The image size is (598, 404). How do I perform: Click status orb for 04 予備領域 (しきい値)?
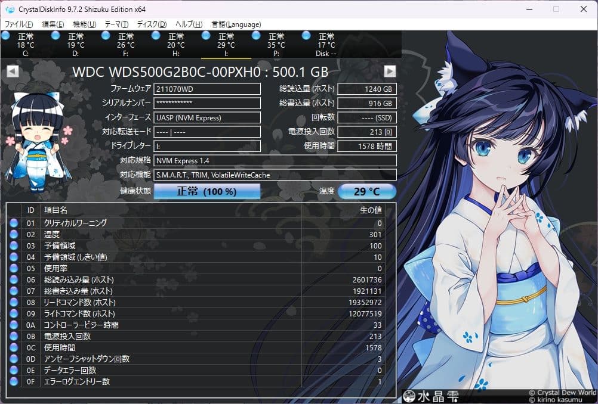point(14,257)
